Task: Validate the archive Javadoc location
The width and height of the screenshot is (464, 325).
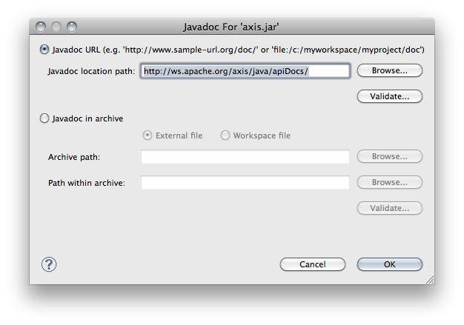Action: tap(390, 208)
